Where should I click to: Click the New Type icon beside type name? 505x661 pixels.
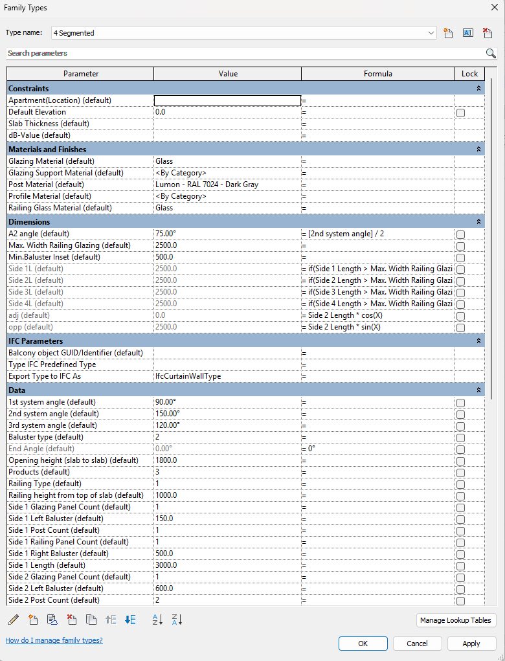point(448,33)
